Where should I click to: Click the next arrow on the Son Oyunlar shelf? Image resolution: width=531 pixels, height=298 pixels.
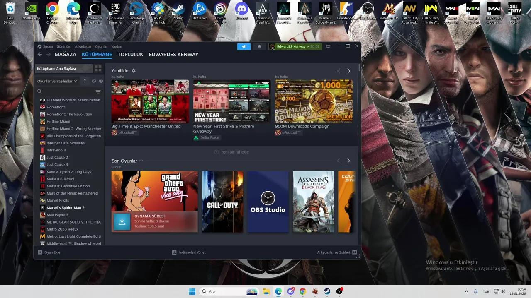(x=348, y=161)
